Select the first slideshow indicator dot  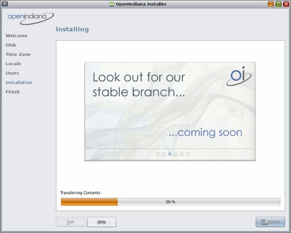tap(158, 154)
